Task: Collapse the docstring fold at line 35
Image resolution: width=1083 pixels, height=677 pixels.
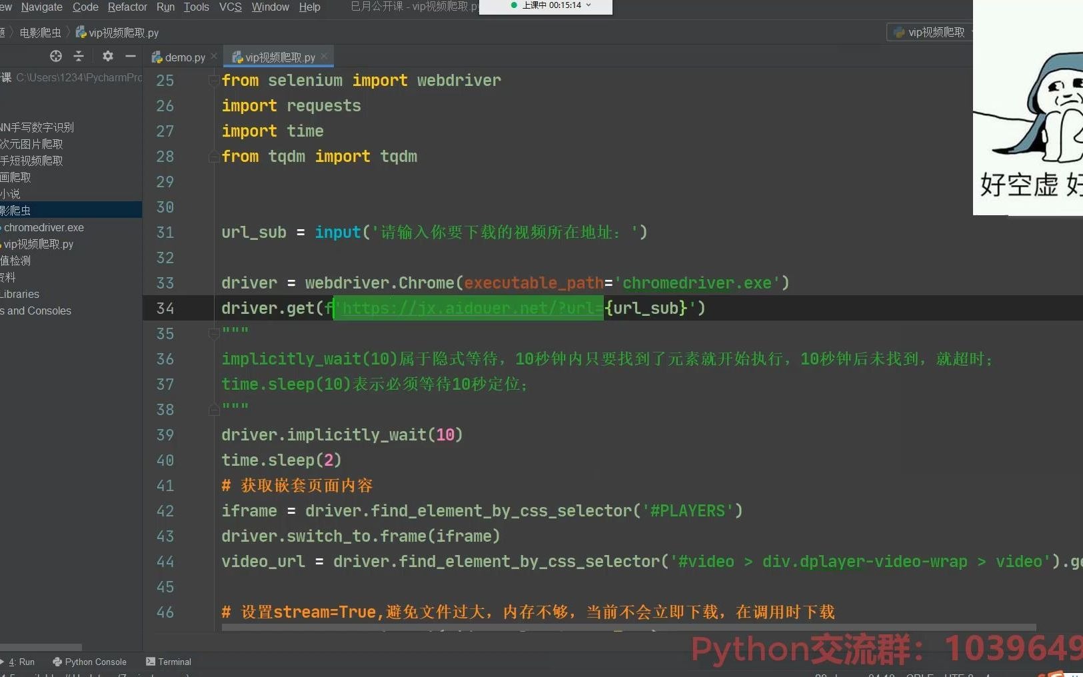Action: [214, 333]
